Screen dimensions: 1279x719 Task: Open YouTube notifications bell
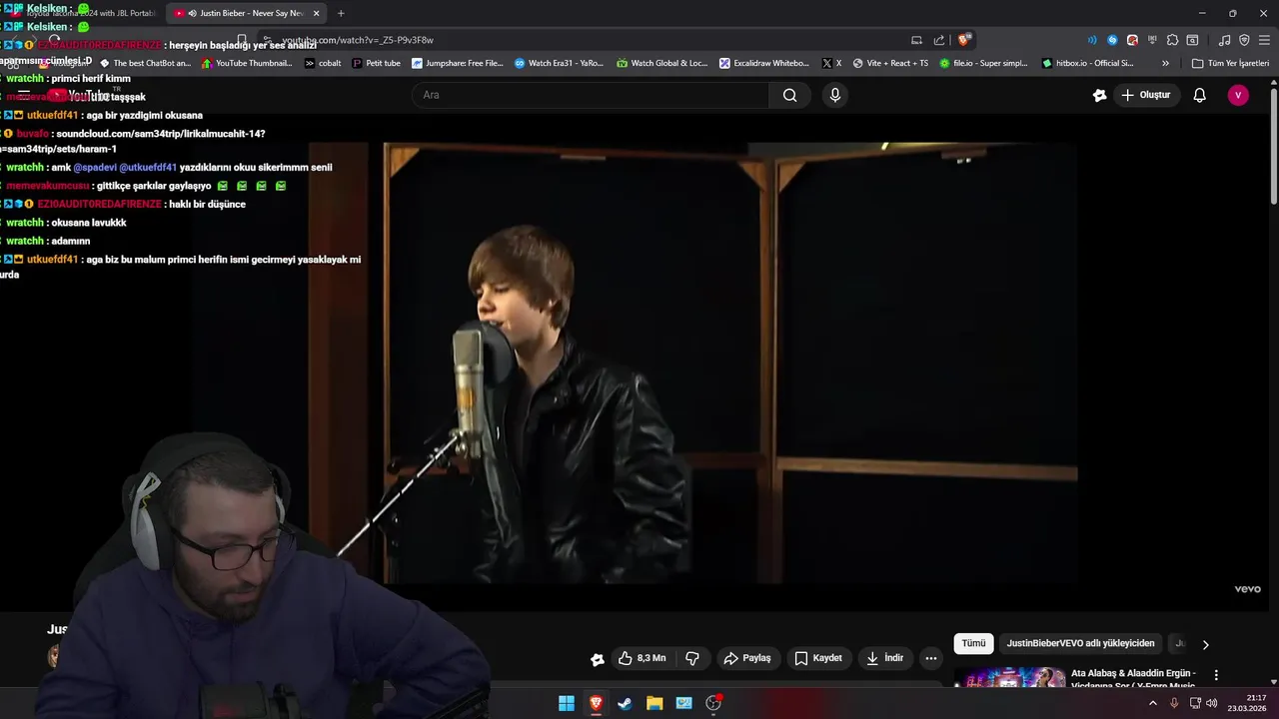(1200, 95)
